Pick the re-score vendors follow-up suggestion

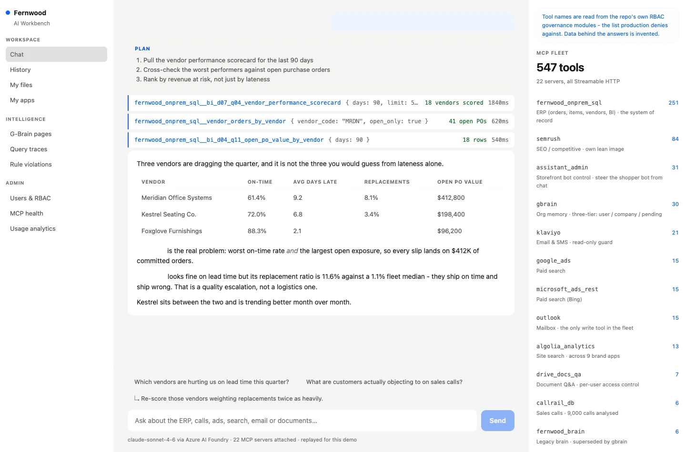[x=229, y=398]
